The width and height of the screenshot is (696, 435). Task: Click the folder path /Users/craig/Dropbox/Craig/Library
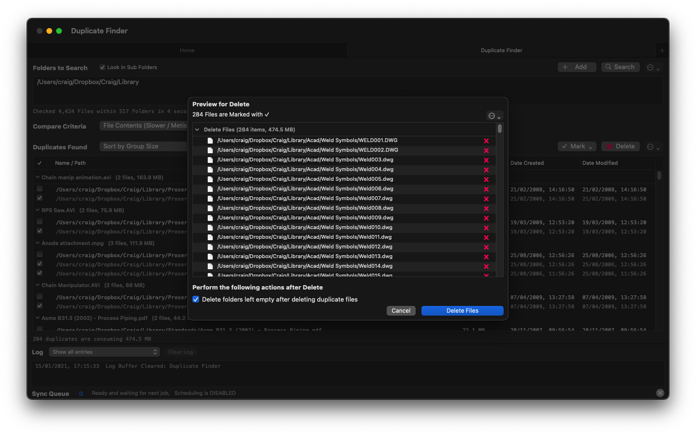pos(88,82)
